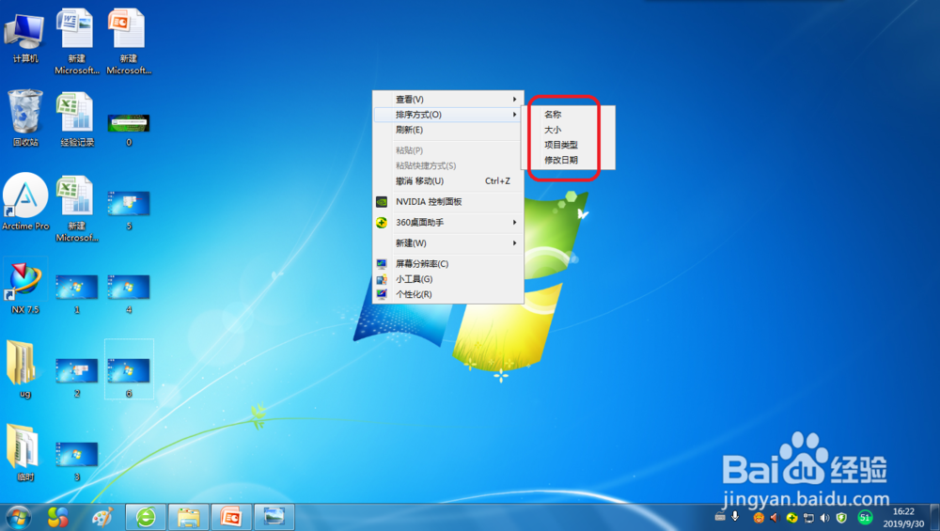The height and width of the screenshot is (531, 940).
Task: Open 个性化(R) personalization
Action: pyautogui.click(x=447, y=294)
